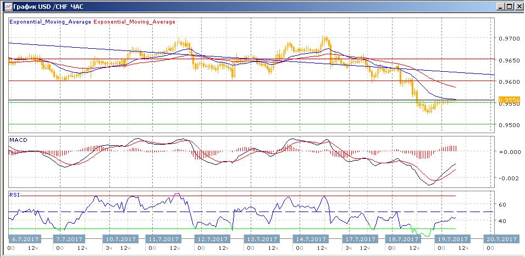
Task: Click the chart window icon in title bar
Action: [x=6, y=6]
